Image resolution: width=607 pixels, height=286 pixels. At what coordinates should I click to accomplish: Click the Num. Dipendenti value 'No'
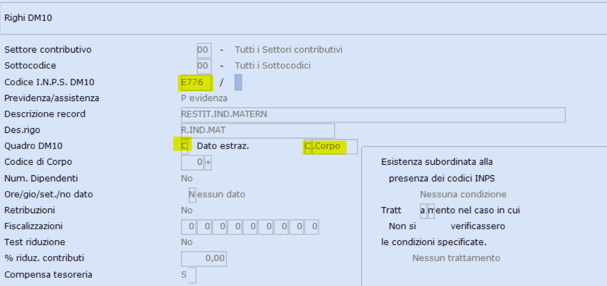(x=187, y=179)
